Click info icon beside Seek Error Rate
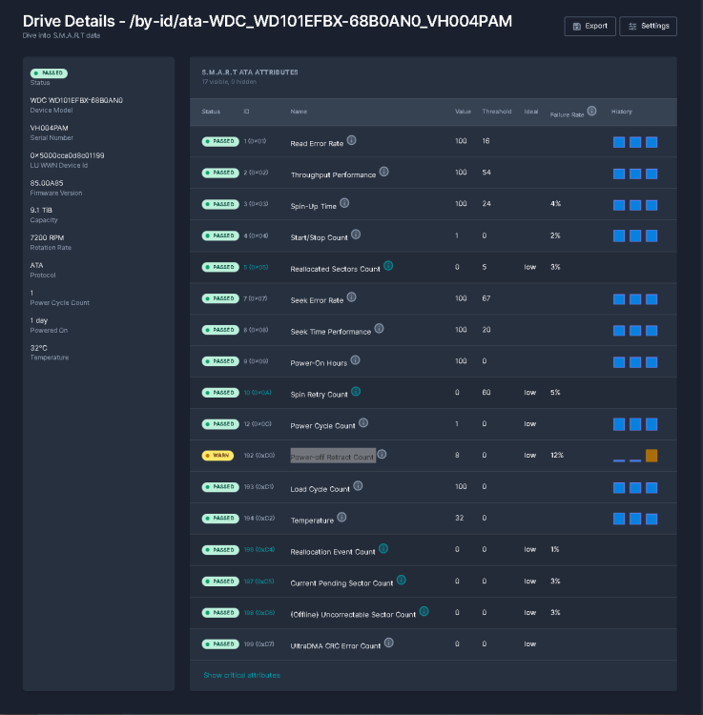Screen dimensions: 703x715 click(351, 296)
